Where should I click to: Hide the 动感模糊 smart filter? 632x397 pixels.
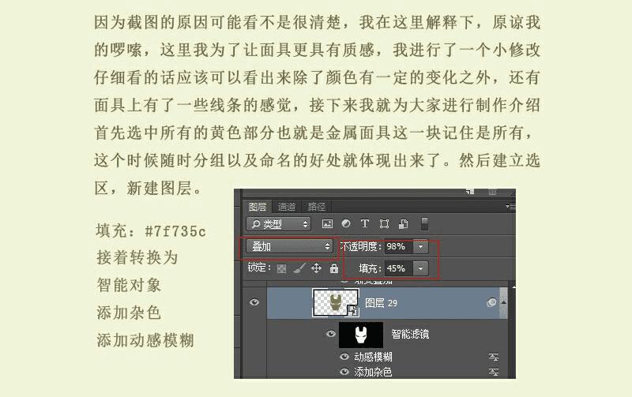(344, 357)
